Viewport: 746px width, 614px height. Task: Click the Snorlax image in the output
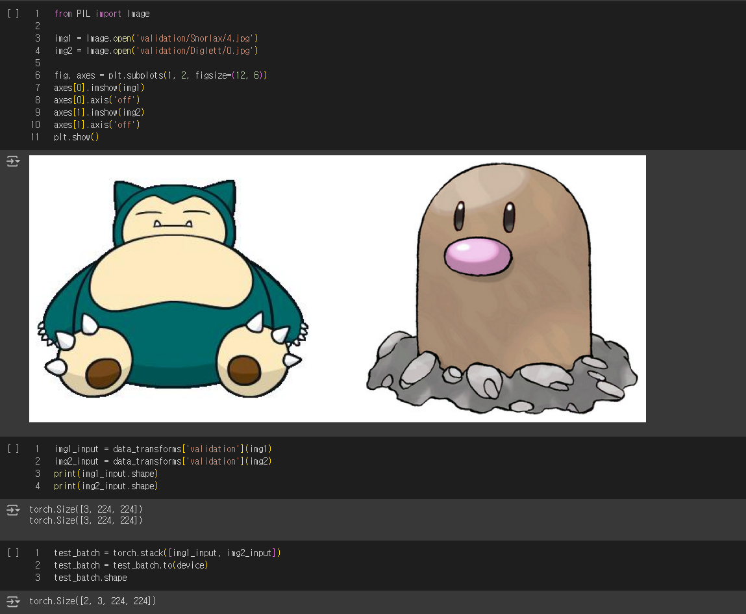pyautogui.click(x=173, y=289)
